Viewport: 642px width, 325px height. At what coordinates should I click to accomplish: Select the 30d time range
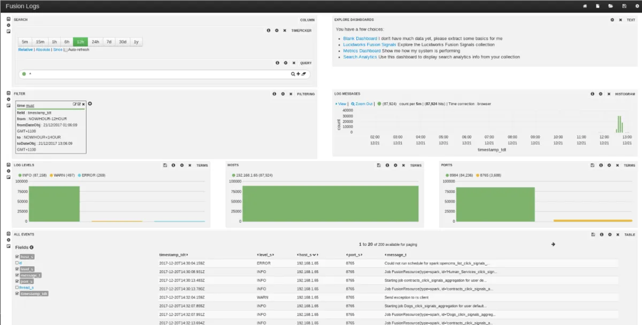123,42
